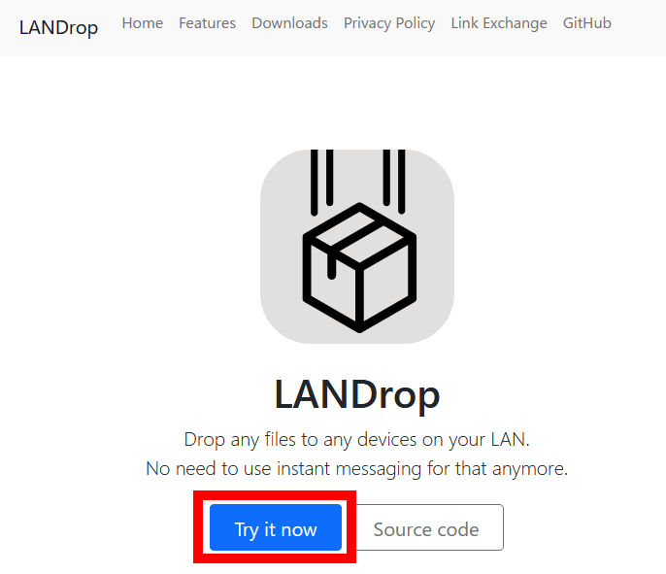Click the outlined Source code button

coord(426,527)
